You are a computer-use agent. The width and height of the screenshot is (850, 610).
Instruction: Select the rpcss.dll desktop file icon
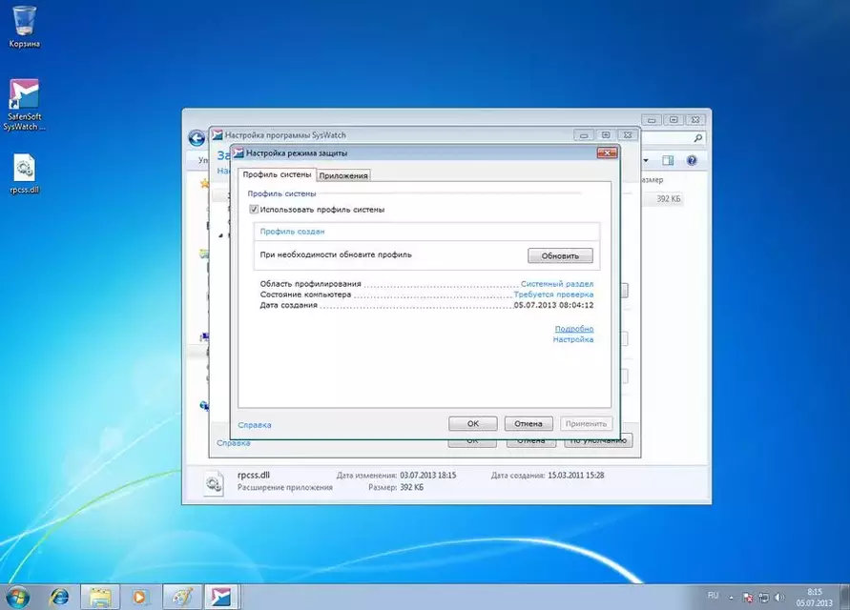tap(25, 173)
